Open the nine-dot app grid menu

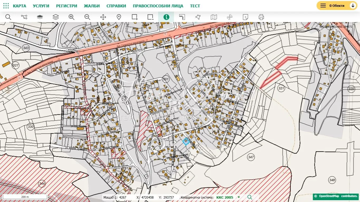(x=6, y=6)
